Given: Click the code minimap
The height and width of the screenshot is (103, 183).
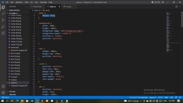Looking at the screenshot, I should (x=173, y=32).
